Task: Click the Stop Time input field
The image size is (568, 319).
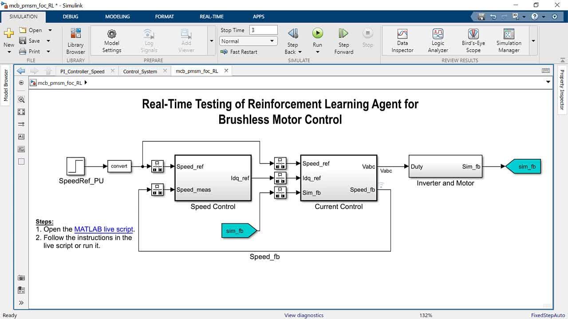Action: [264, 30]
